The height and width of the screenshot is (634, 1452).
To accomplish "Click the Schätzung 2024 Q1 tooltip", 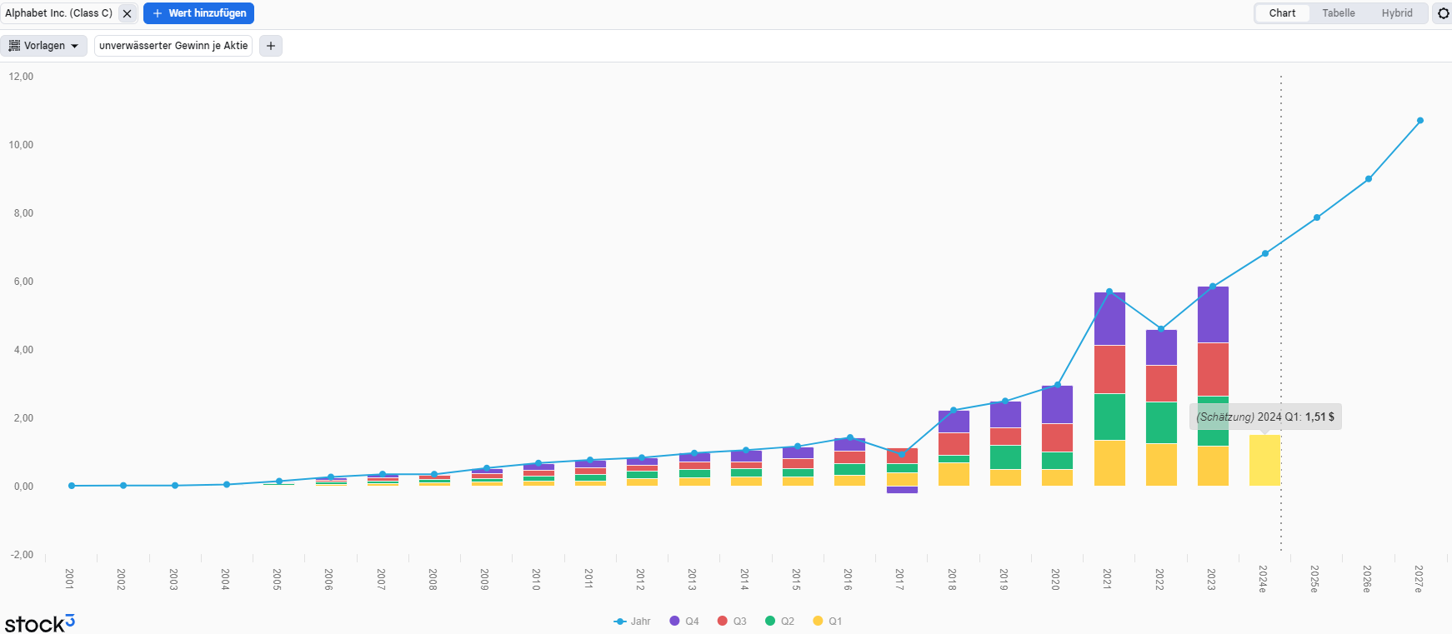I will click(1265, 417).
